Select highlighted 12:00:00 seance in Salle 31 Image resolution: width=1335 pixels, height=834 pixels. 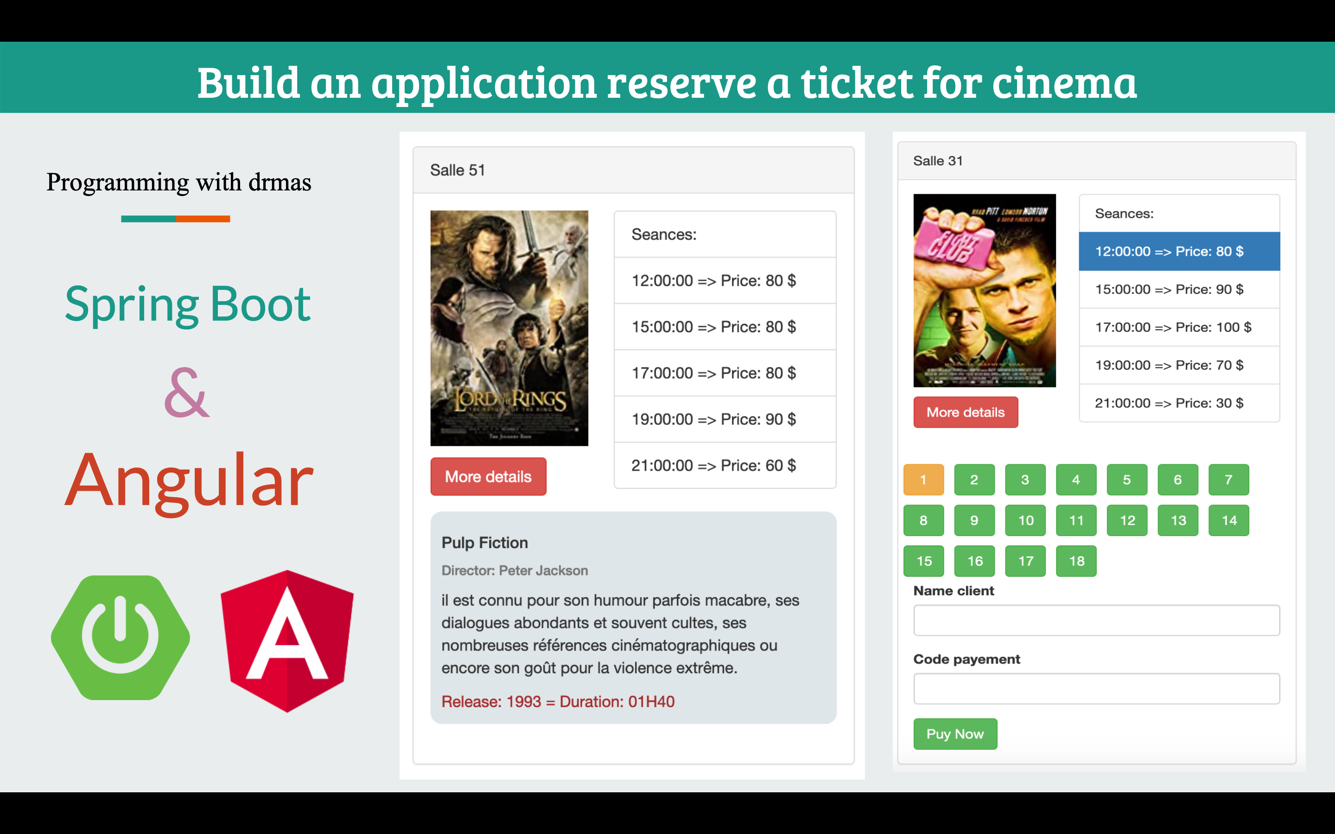click(x=1179, y=252)
